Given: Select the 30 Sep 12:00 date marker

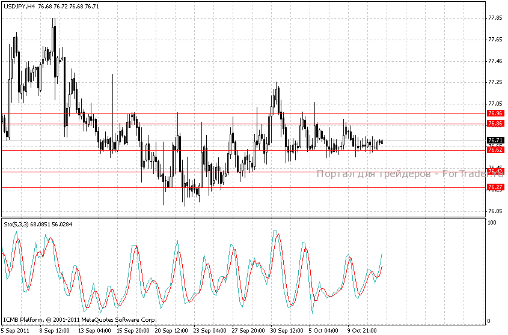Looking at the screenshot, I should coord(288,330).
